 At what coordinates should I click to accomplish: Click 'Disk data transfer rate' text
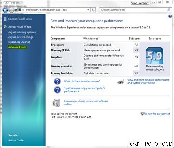pyautogui.click(x=96, y=73)
